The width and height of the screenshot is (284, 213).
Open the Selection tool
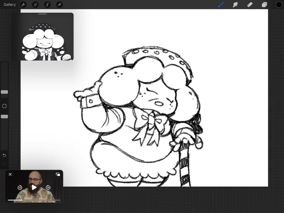click(x=47, y=5)
